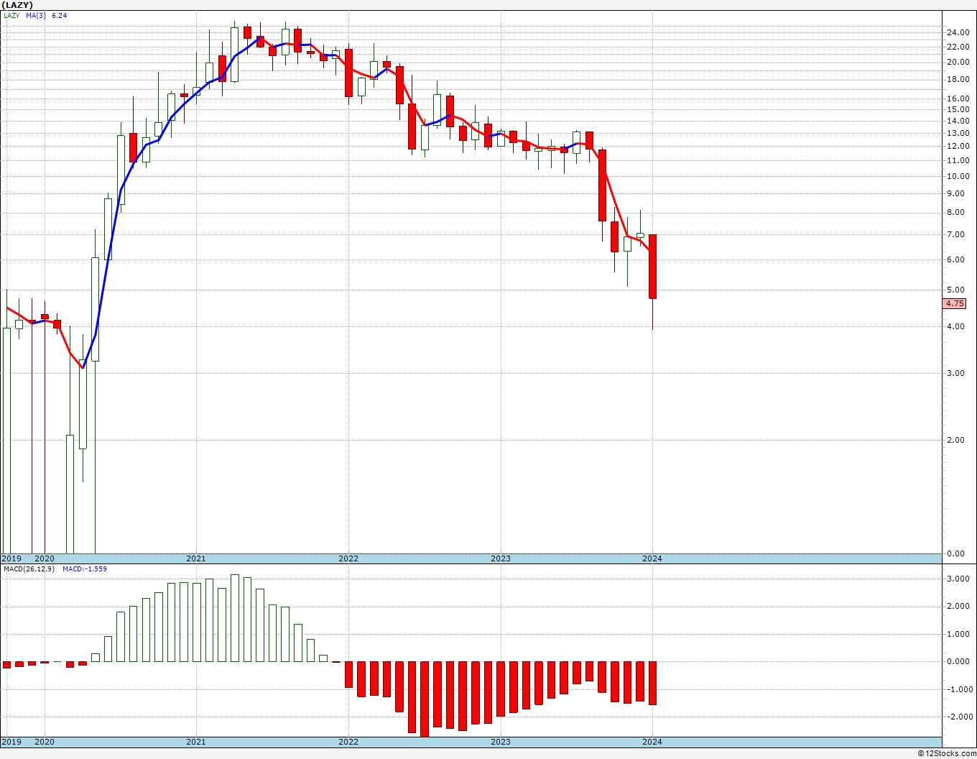Click the deepest red MACD histogram bar
Viewport: 977px width, 759px height.
425,699
